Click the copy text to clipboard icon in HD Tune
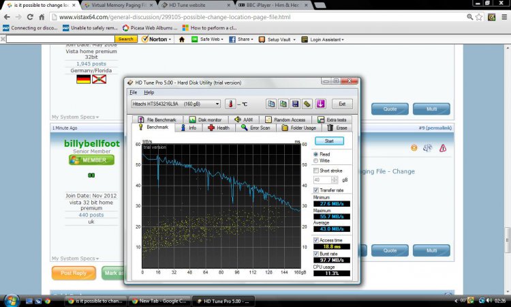 [x=270, y=104]
